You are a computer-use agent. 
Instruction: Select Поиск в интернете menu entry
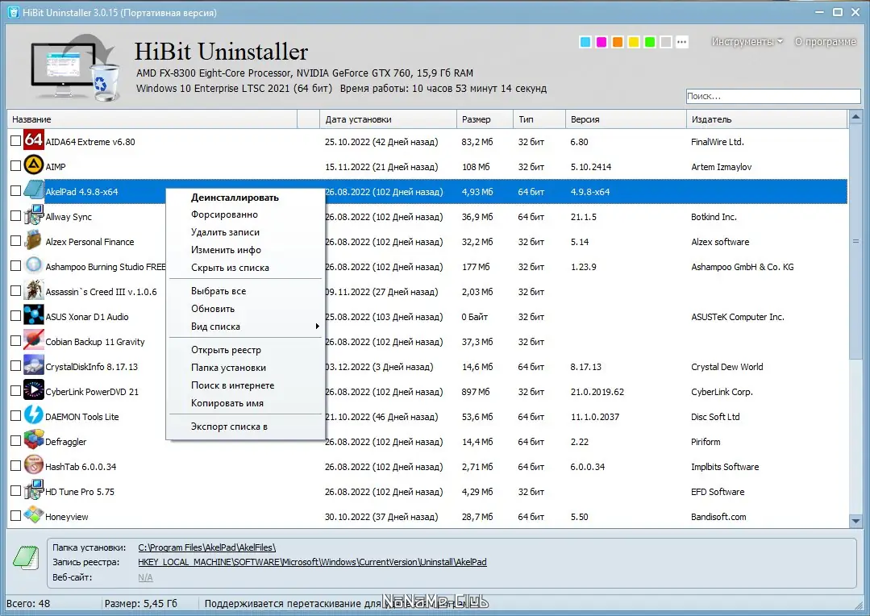pyautogui.click(x=246, y=385)
